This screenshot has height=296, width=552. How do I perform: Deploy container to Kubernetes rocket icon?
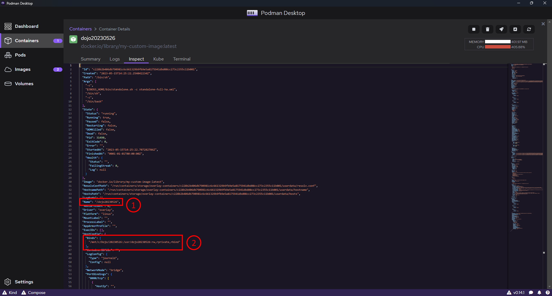(501, 29)
